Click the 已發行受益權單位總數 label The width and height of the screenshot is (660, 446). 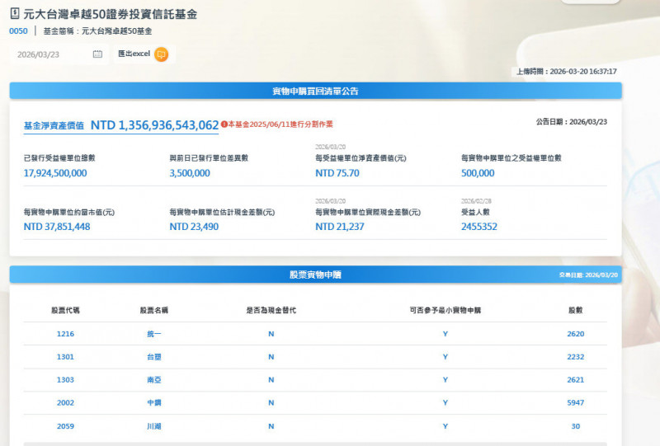[x=59, y=157]
